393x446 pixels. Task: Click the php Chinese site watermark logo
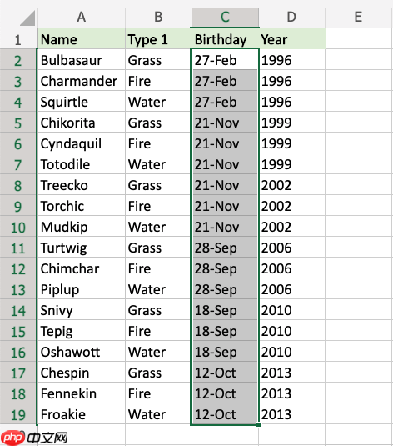tap(34, 438)
